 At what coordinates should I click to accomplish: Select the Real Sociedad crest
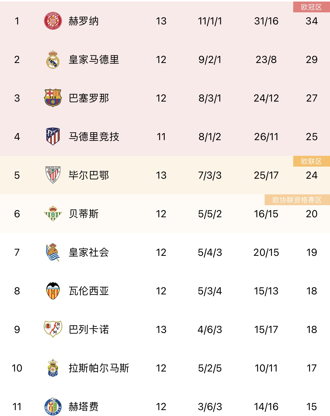[x=53, y=252]
